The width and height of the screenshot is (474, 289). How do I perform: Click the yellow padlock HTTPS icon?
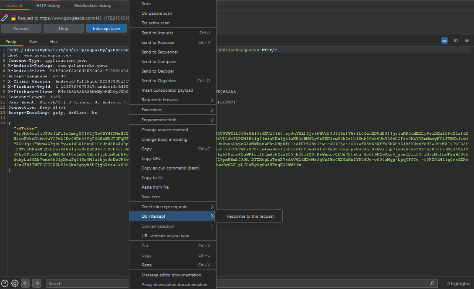click(14, 18)
